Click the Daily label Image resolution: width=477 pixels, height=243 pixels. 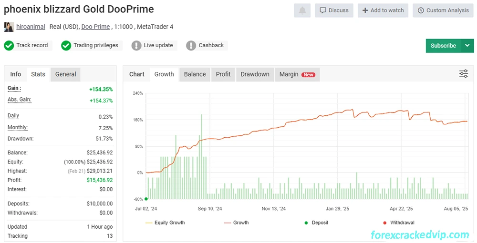point(13,116)
